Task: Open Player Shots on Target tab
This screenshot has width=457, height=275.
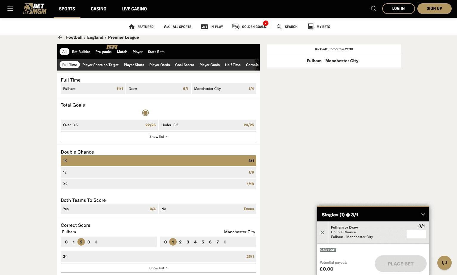Action: coord(100,65)
